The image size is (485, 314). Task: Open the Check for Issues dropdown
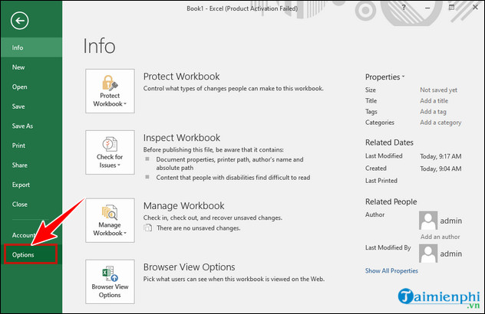point(110,152)
